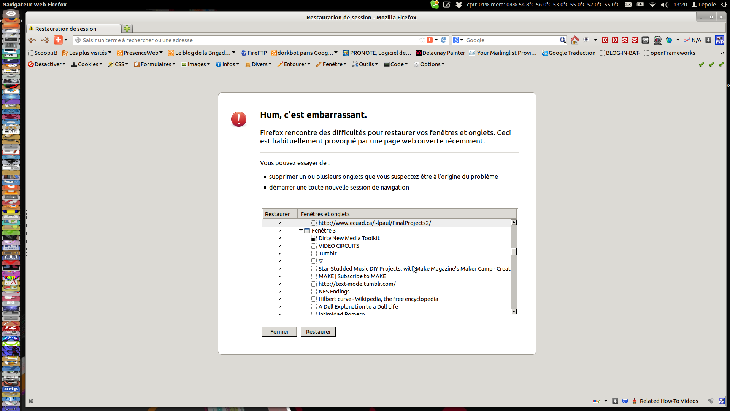
Task: Open the Formulaires developer menu
Action: coord(155,64)
